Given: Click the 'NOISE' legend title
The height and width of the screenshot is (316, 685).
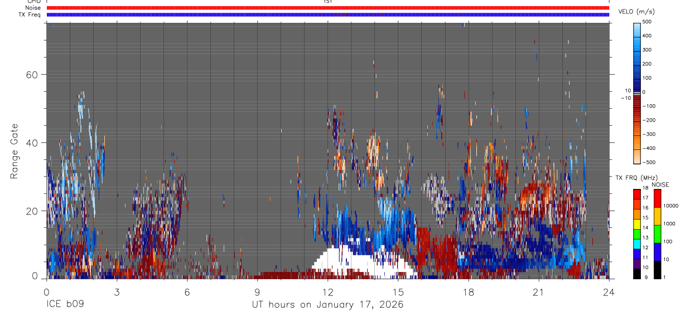Looking at the screenshot, I should click(660, 184).
